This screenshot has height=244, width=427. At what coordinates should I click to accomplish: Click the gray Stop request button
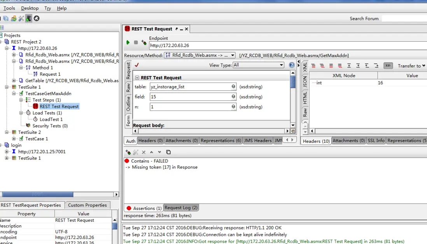coord(136,42)
